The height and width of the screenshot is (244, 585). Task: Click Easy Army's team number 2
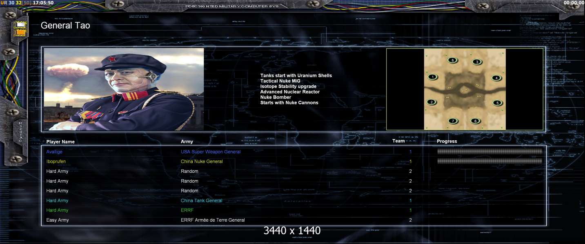(x=410, y=220)
